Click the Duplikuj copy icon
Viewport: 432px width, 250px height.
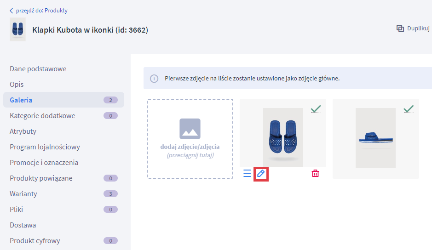click(400, 28)
